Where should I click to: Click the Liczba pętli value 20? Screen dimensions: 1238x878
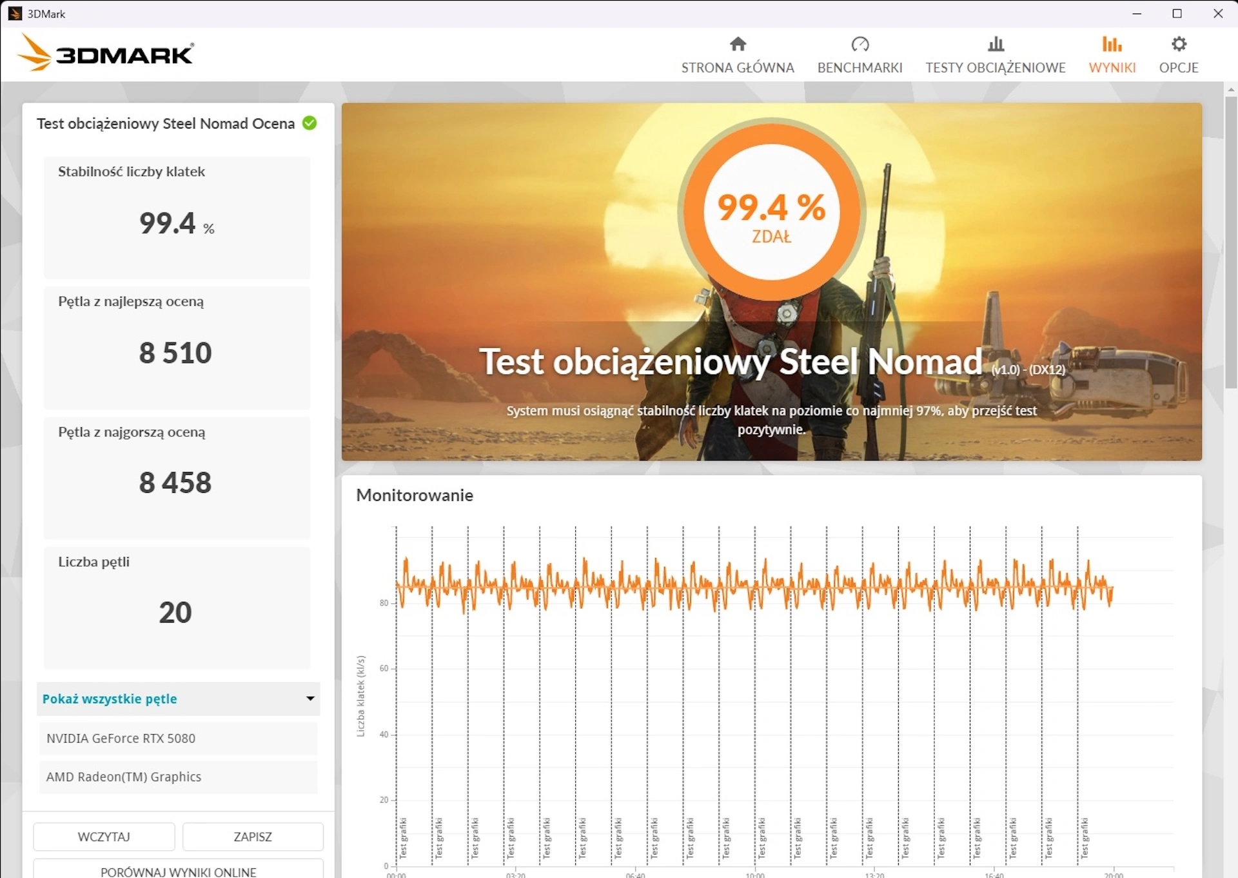pos(175,612)
